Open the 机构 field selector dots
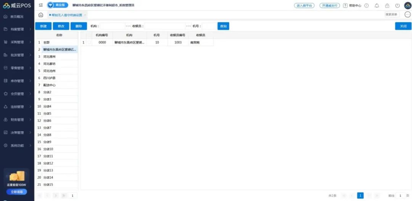412x201 pixels. point(128,26)
